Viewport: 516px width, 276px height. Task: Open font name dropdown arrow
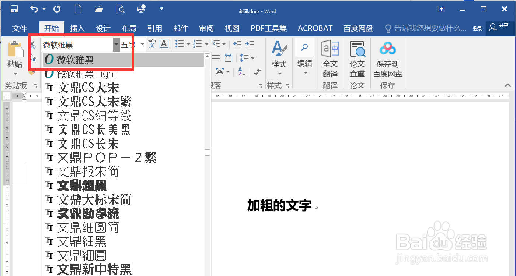(116, 45)
